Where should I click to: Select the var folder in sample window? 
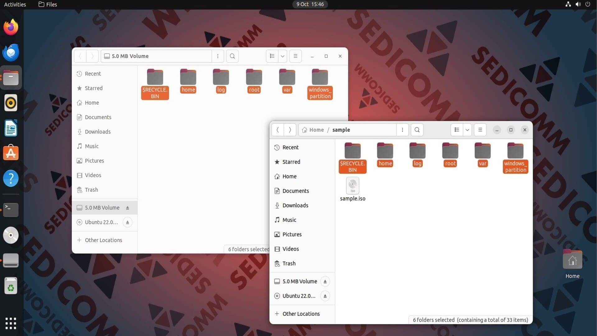pyautogui.click(x=483, y=155)
